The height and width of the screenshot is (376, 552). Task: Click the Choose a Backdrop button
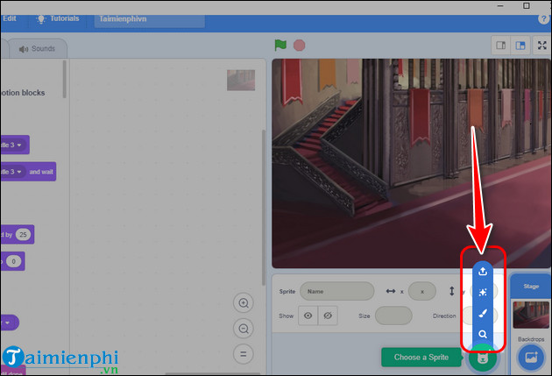click(x=531, y=358)
